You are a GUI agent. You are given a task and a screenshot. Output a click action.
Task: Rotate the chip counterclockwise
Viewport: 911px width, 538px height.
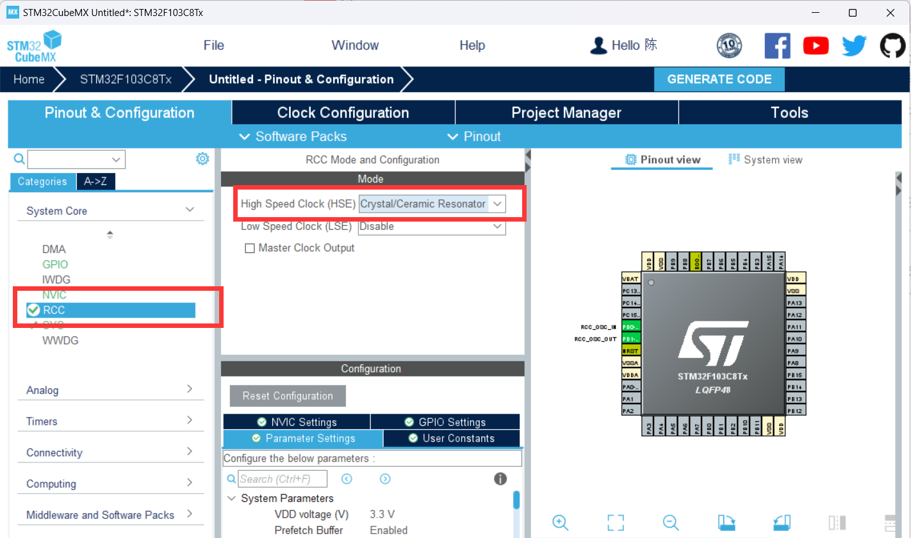click(x=782, y=523)
